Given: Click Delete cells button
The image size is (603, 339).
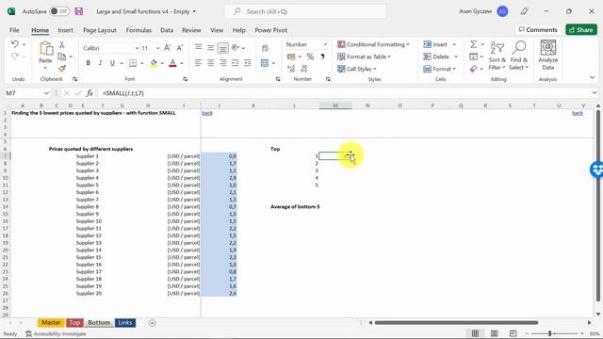Looking at the screenshot, I should [436, 56].
